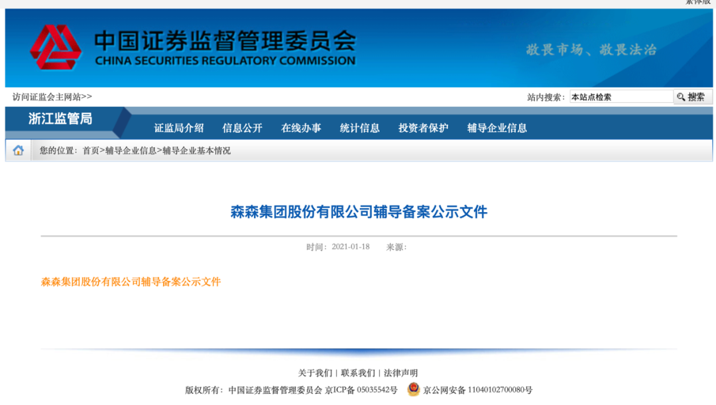716x405 pixels.
Task: Click 首页 in the breadcrumb
Action: click(x=91, y=150)
